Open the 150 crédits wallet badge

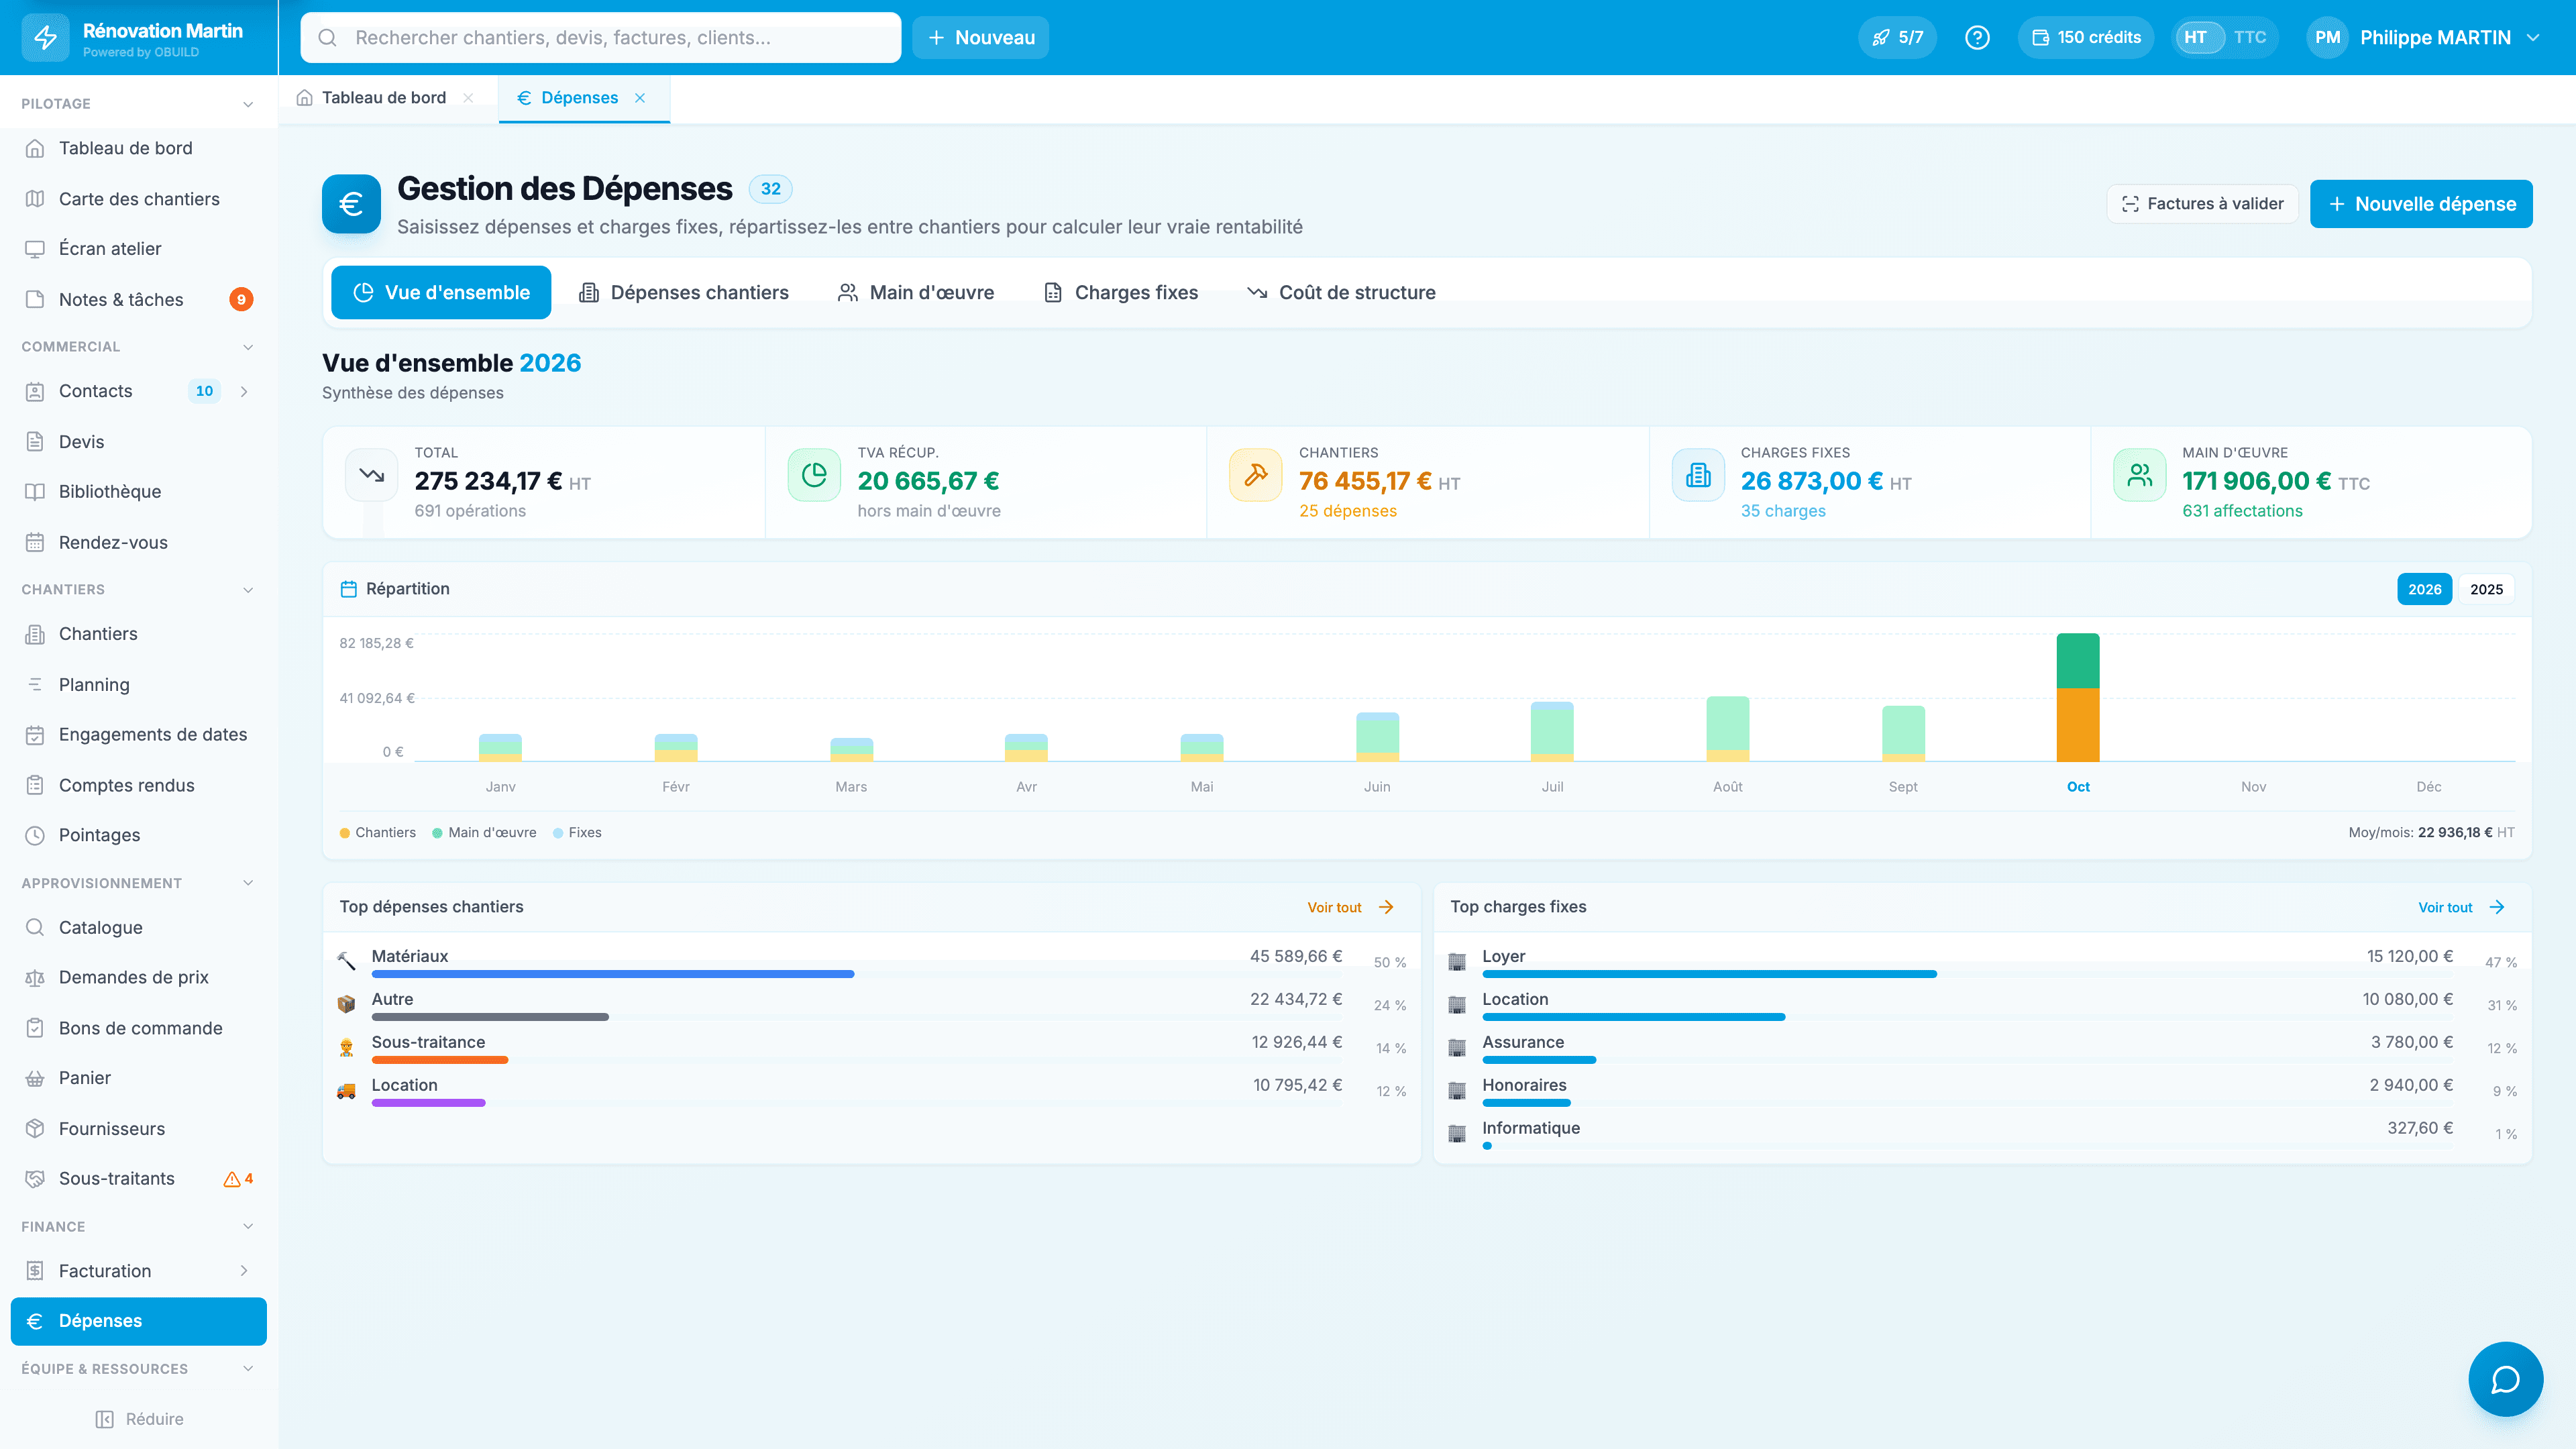pyautogui.click(x=2085, y=37)
